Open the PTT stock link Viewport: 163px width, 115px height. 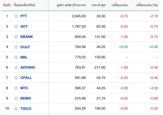pyautogui.click(x=24, y=16)
